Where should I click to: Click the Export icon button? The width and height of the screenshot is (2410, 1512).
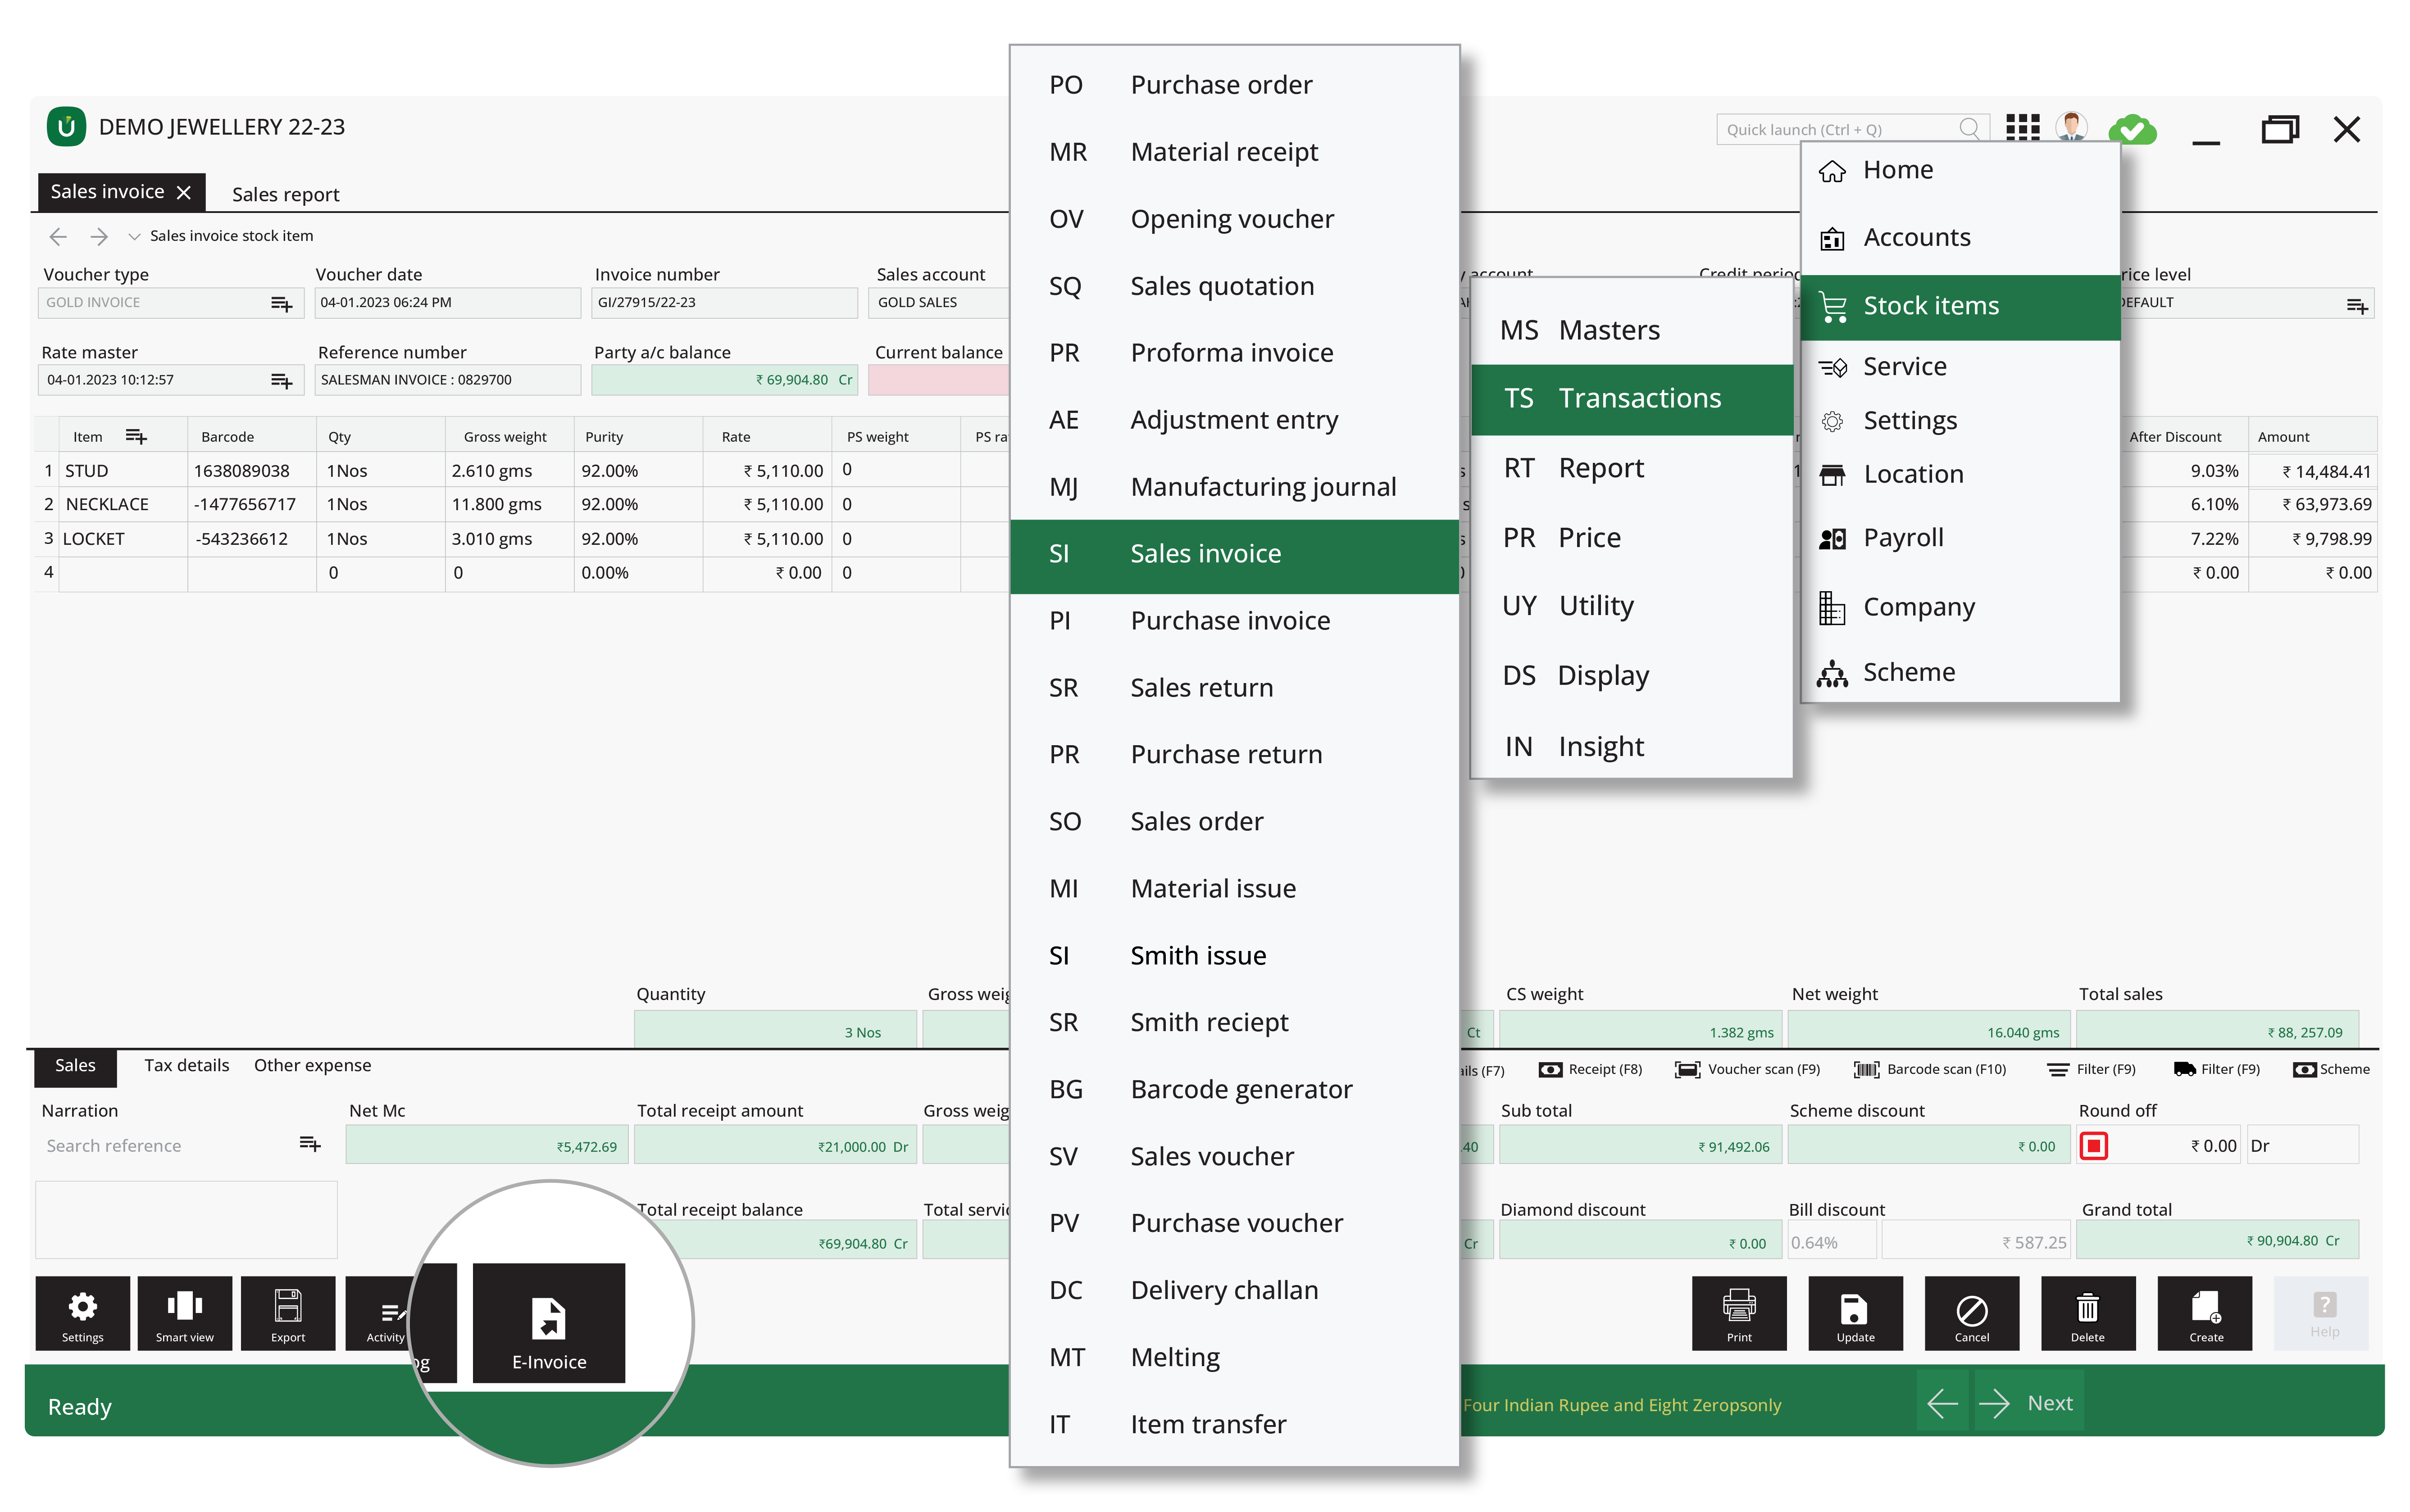(x=288, y=1312)
